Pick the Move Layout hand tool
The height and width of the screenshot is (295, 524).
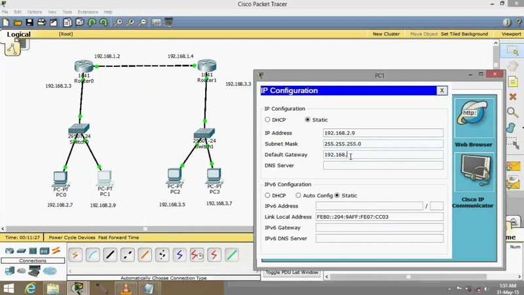(x=513, y=66)
